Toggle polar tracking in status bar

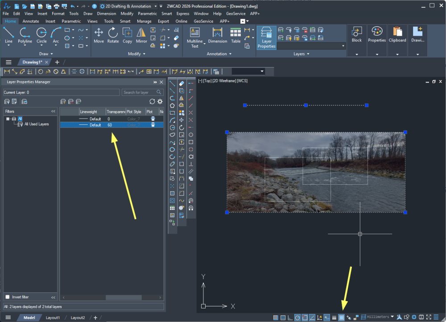point(297,318)
